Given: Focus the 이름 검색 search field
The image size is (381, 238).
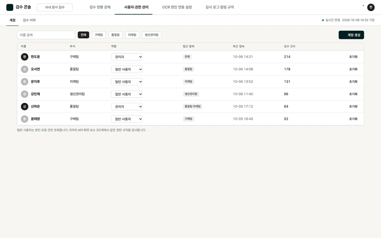Looking at the screenshot, I should (46, 35).
